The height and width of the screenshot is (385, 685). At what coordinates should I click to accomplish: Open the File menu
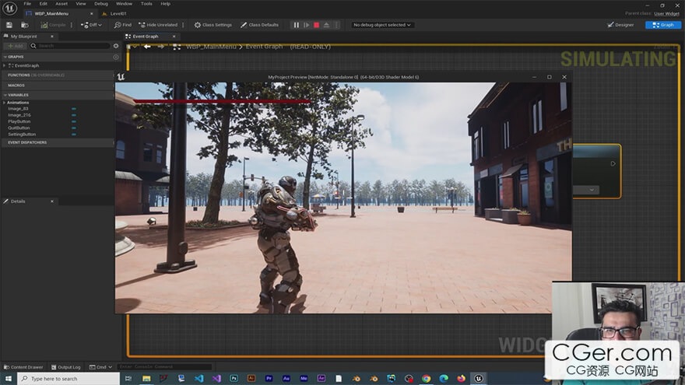[27, 3]
